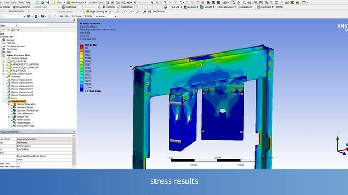Click the Zoom in/out icon
Viewport: 348px width, 195px height.
click(x=244, y=2)
